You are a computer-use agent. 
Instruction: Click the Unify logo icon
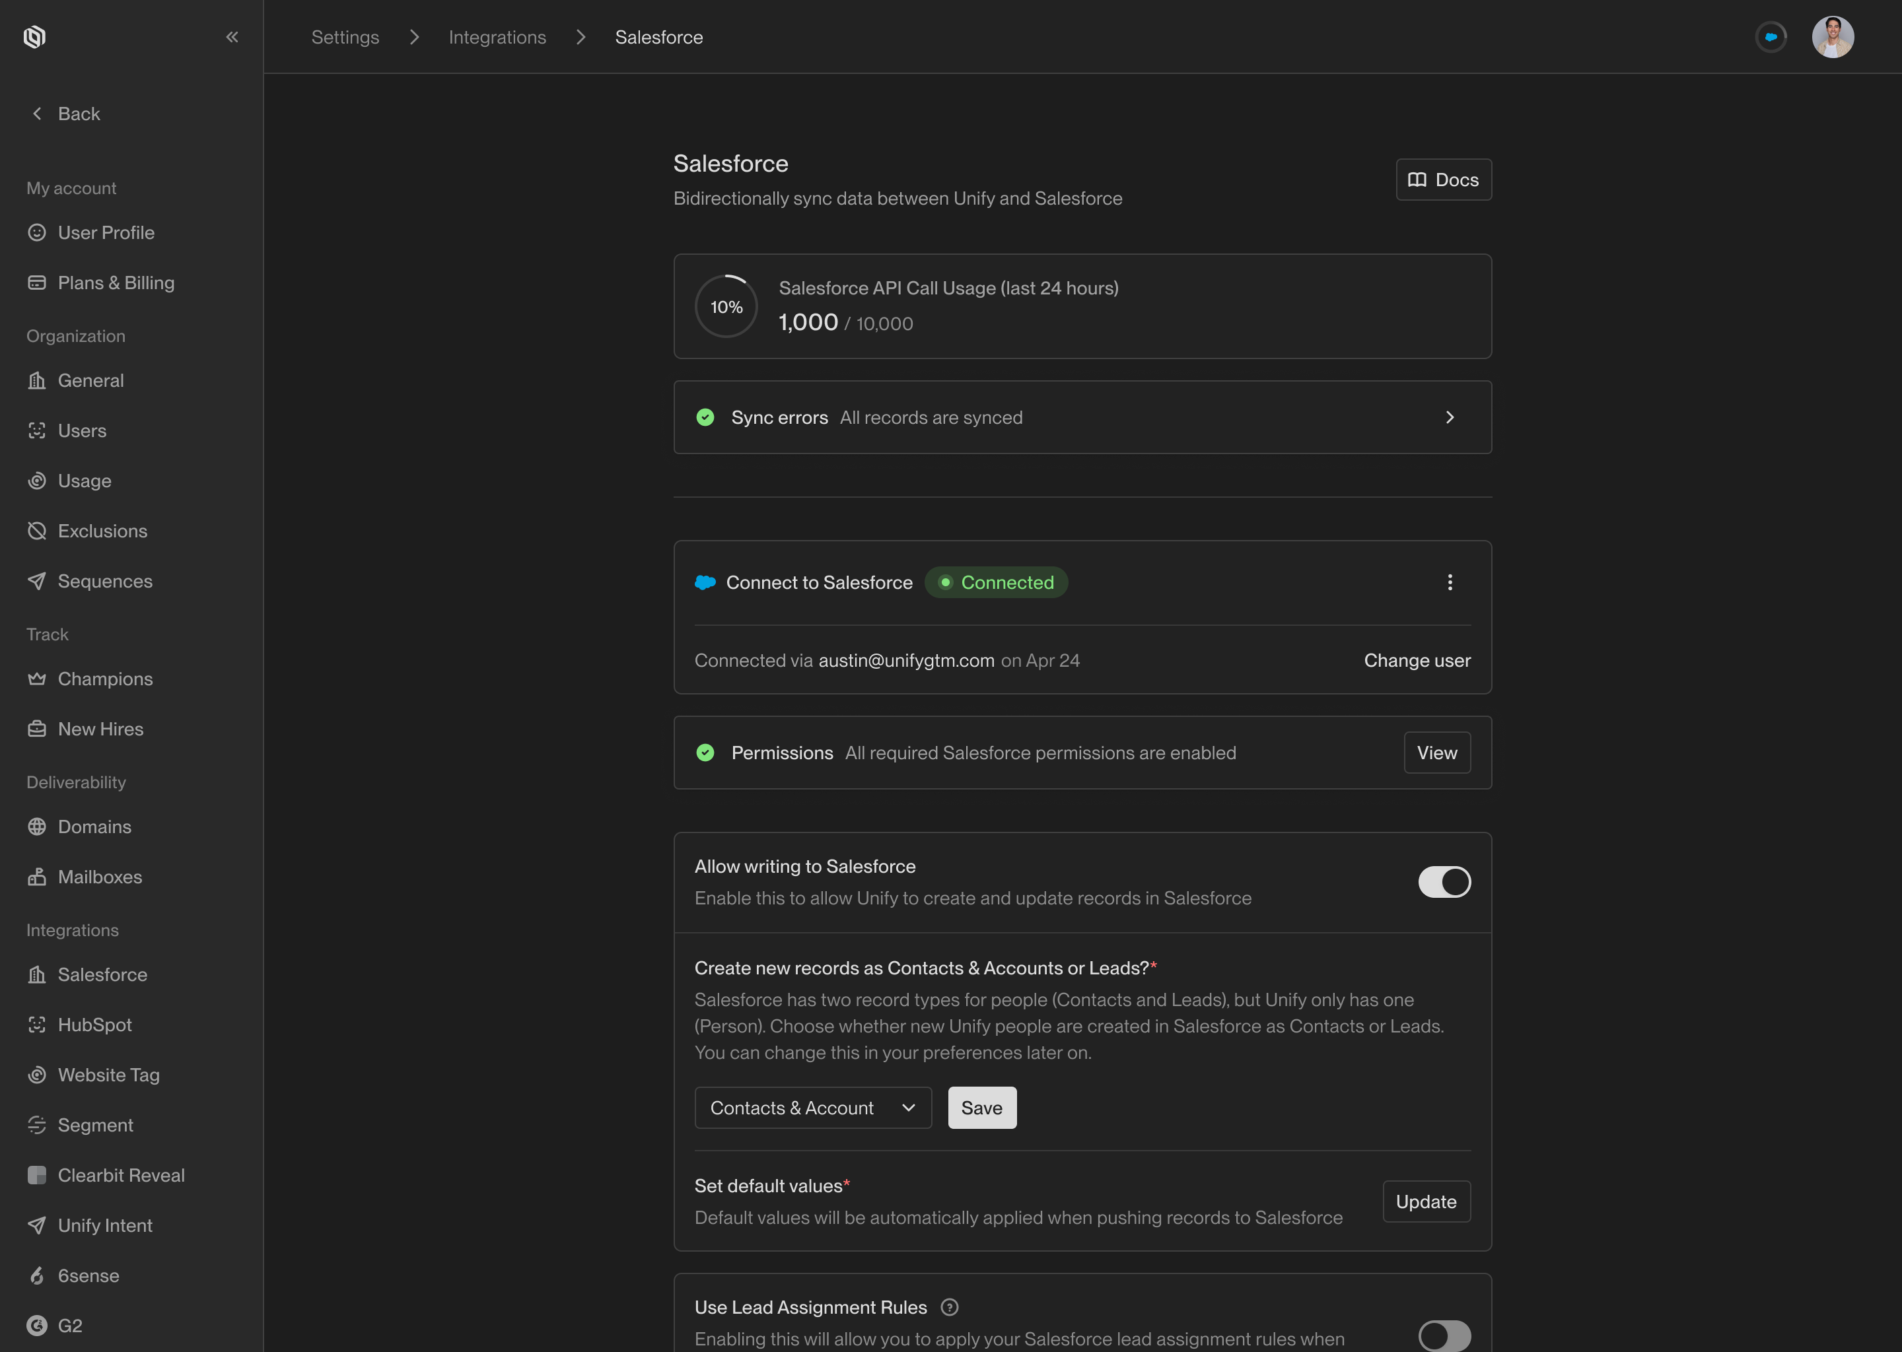[34, 36]
